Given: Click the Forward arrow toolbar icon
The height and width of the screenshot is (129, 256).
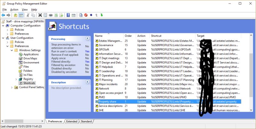Looking at the screenshot, I should click(x=8, y=15).
